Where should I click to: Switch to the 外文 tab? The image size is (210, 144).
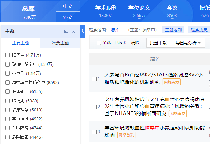68,17
